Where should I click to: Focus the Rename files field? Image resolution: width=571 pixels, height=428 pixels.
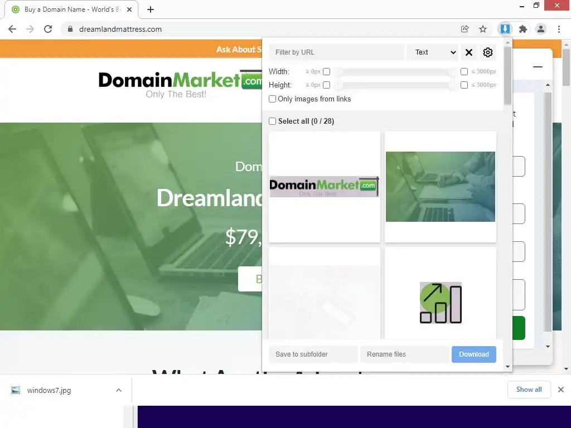pos(405,354)
